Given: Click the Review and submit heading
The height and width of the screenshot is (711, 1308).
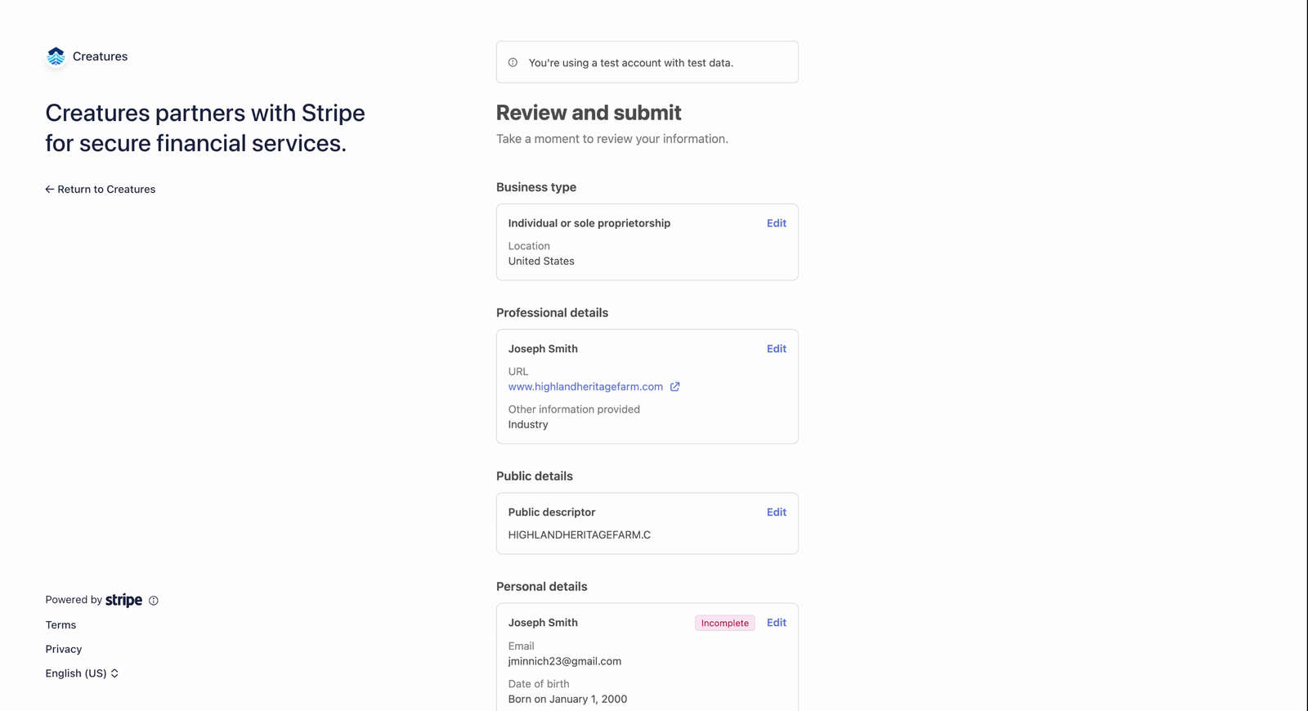Looking at the screenshot, I should coord(589,113).
